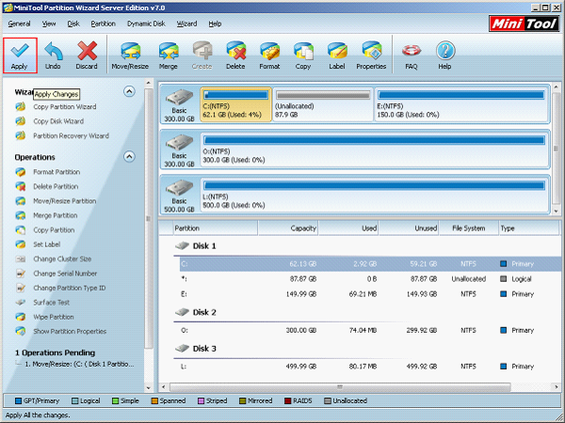Select the C: row in partition table
The width and height of the screenshot is (565, 423).
[x=370, y=264]
